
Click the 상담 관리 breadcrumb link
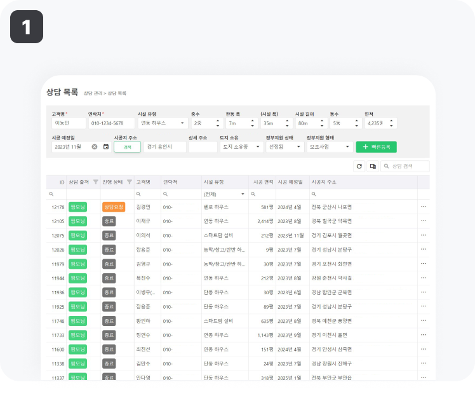pos(93,93)
